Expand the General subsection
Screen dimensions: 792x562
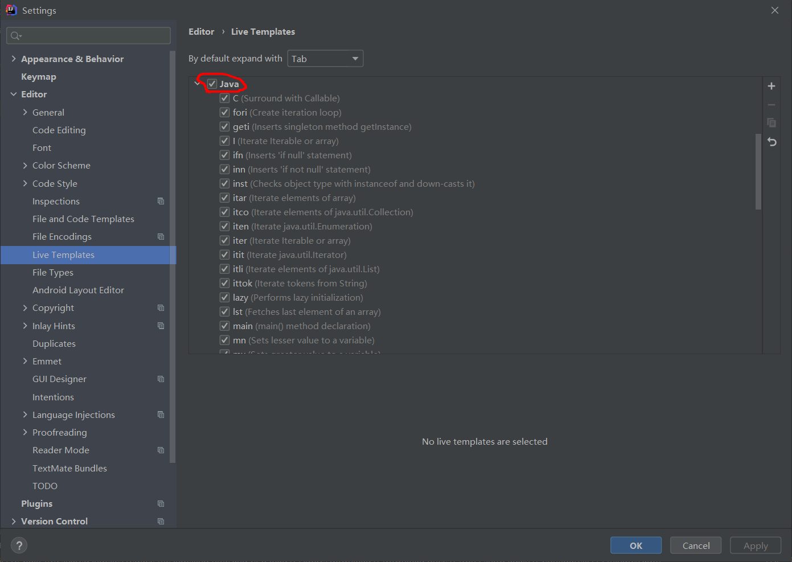(25, 112)
